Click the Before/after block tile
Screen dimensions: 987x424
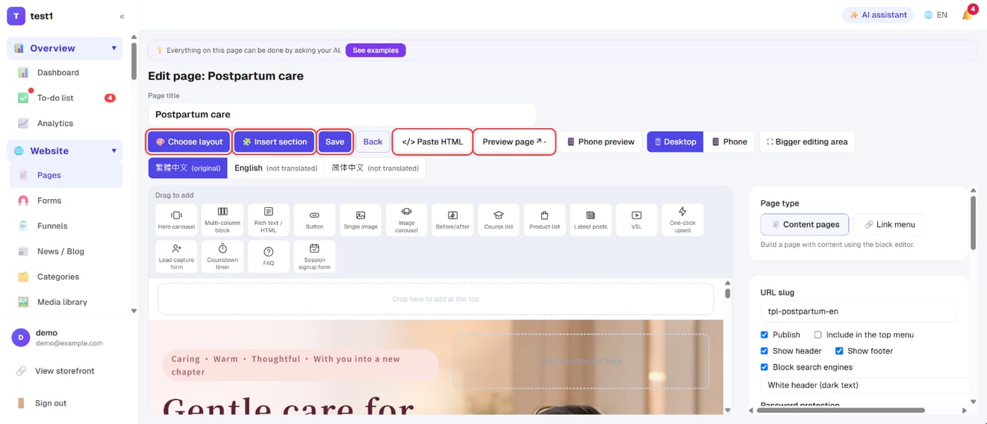(x=452, y=220)
